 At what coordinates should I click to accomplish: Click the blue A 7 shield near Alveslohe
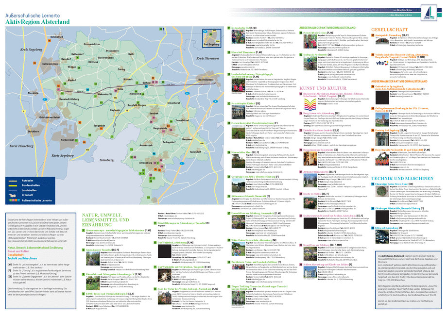click(x=45, y=100)
